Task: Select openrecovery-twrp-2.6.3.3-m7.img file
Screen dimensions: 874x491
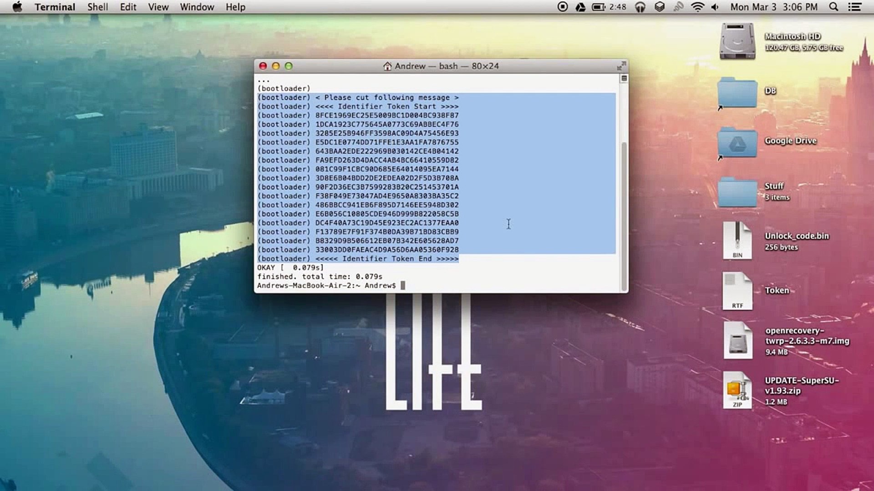Action: (x=737, y=341)
